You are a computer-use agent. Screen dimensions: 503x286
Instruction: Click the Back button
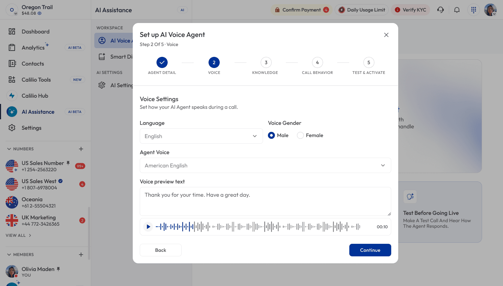tap(161, 250)
